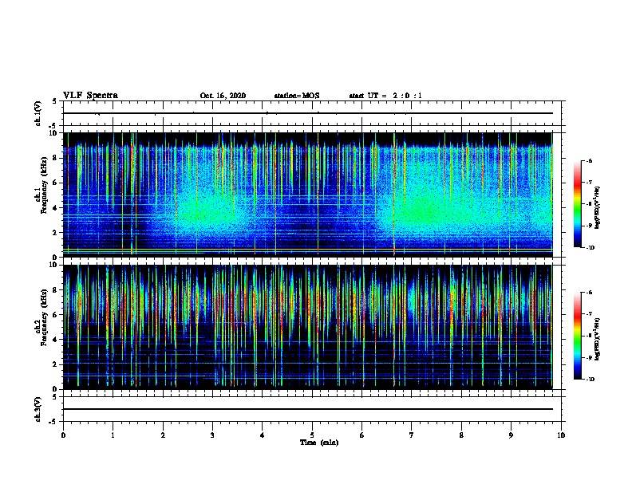Click the "ch.3(V)" axis label of the bottom waveform
Screen dimensions: 632x488
pyautogui.click(x=38, y=409)
